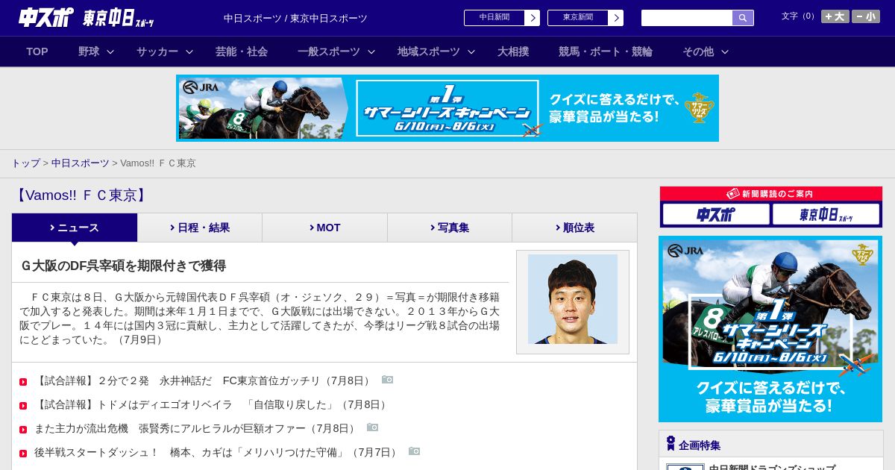Click 中スポ subscription button in sidebar

point(716,214)
